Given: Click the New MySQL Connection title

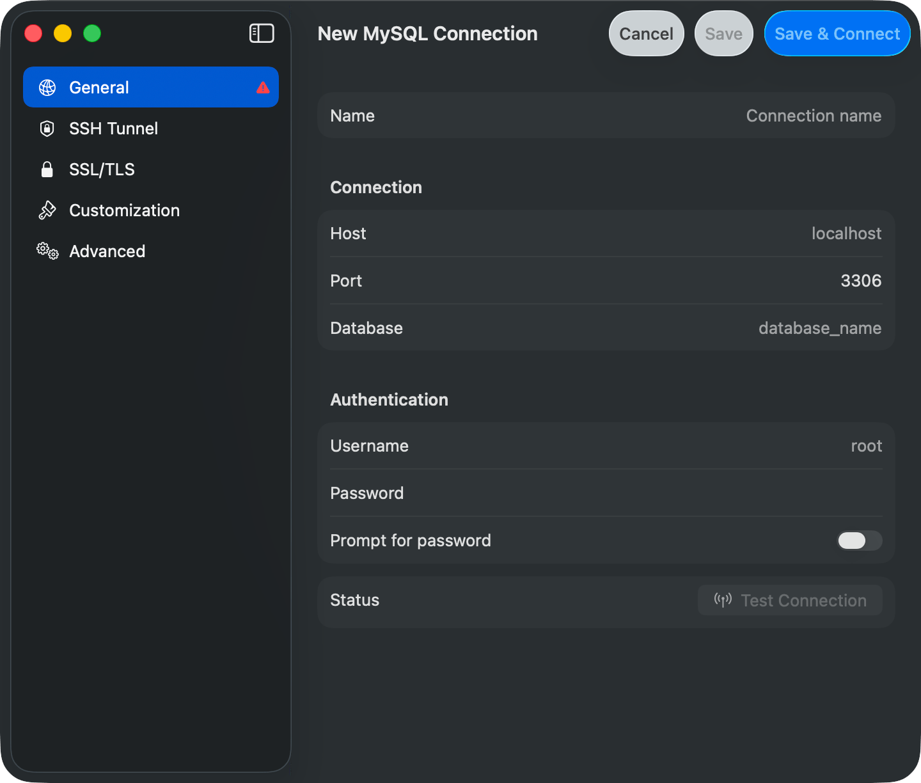Looking at the screenshot, I should [x=428, y=33].
